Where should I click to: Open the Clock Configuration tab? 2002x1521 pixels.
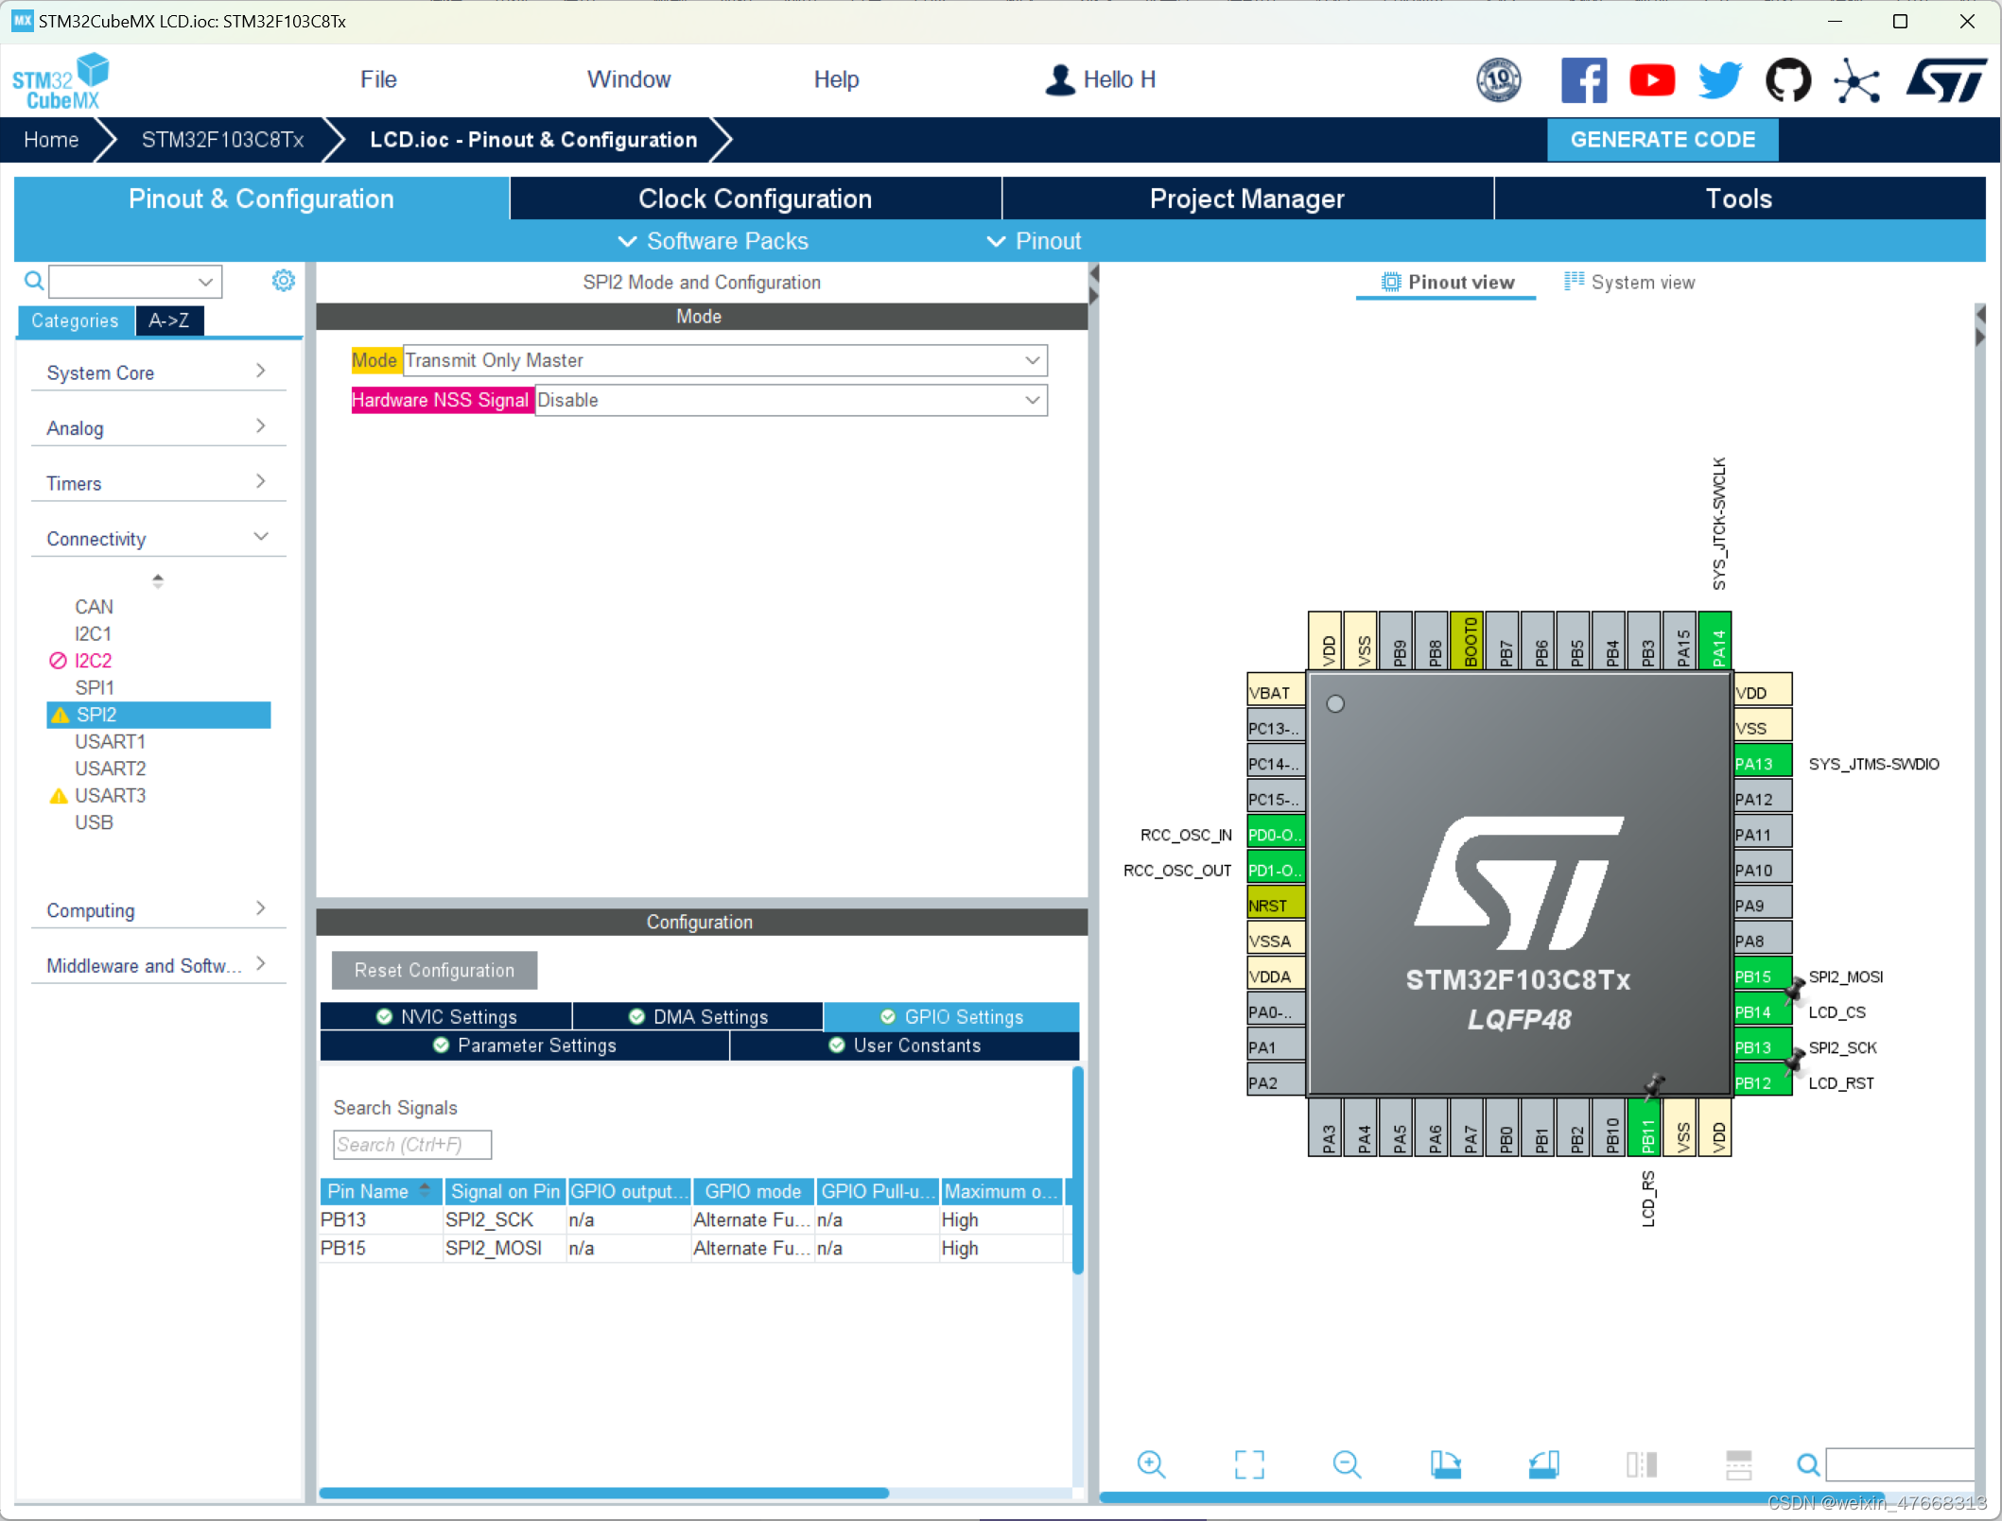[x=755, y=199]
